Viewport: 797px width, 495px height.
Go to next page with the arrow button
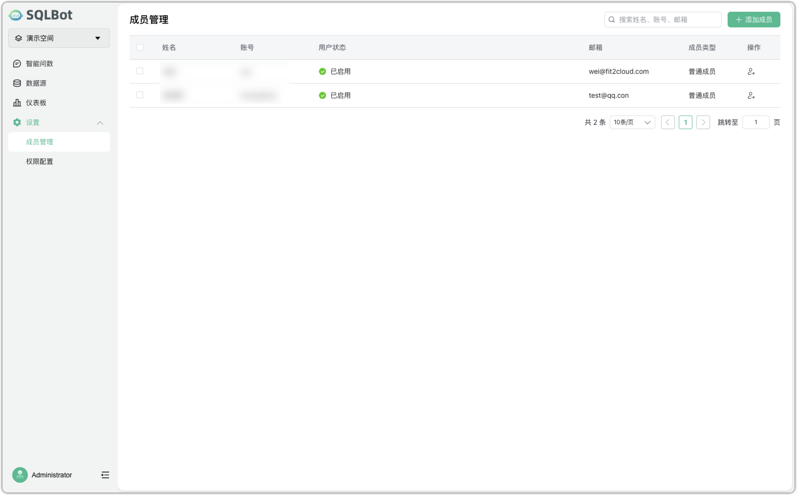point(703,122)
